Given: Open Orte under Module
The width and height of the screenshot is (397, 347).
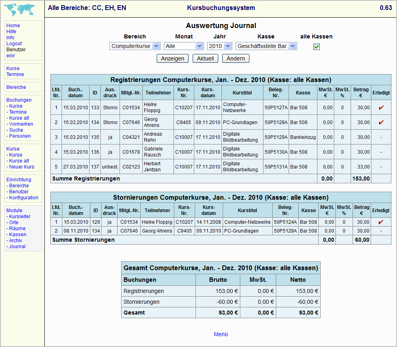Looking at the screenshot, I should coord(14,223).
